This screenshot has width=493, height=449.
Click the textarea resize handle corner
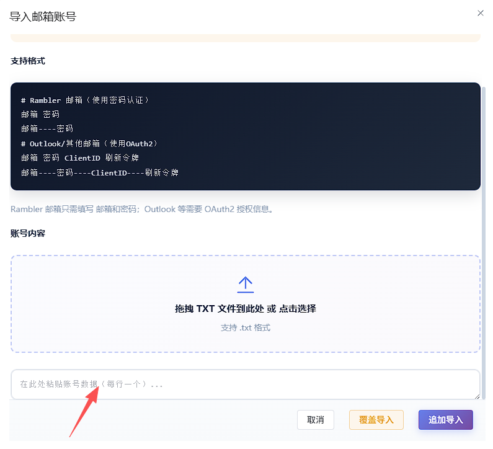477,396
